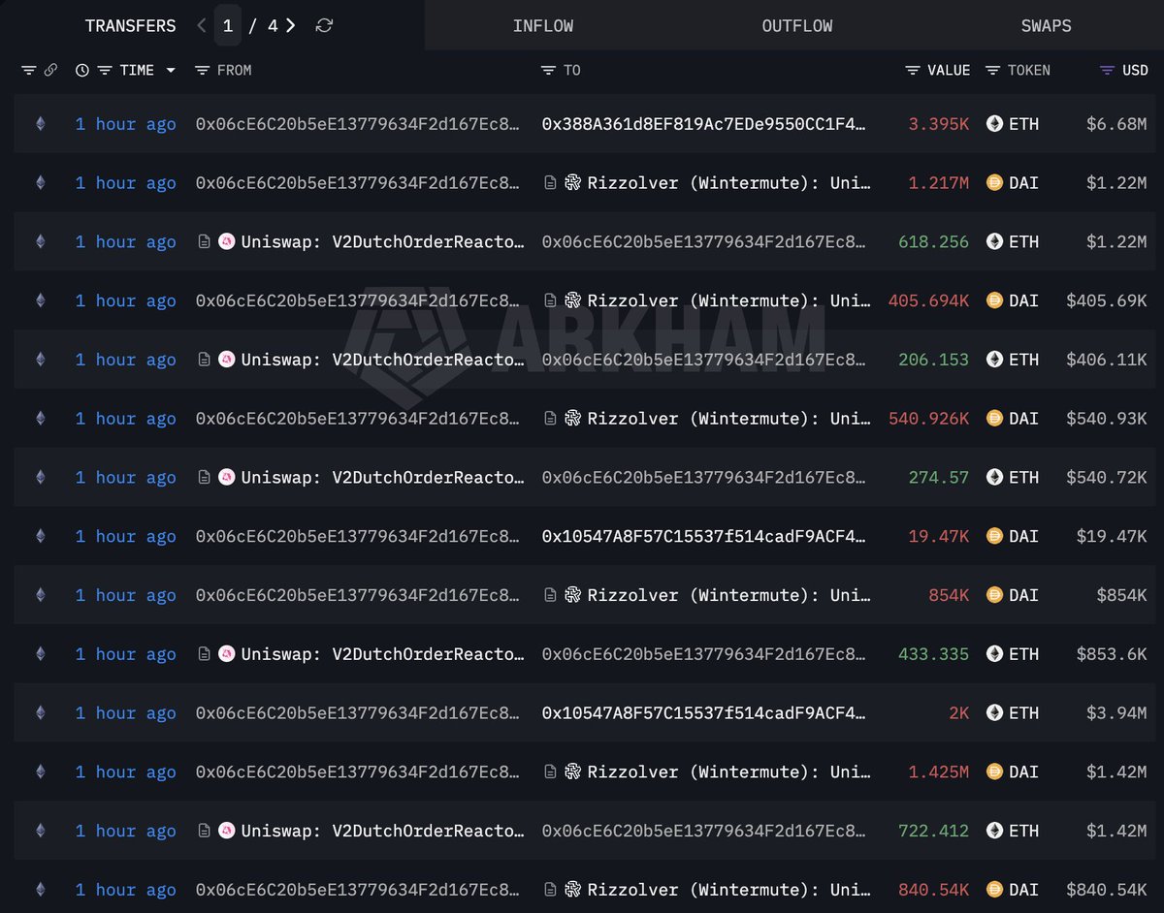The image size is (1164, 913).
Task: Click DAI token icon on the 1.217M row
Action: click(994, 182)
